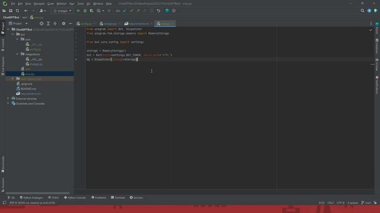Screen dimensions: 380x213
Task: Click the 4 spaces indent widget
Action: click(353, 203)
